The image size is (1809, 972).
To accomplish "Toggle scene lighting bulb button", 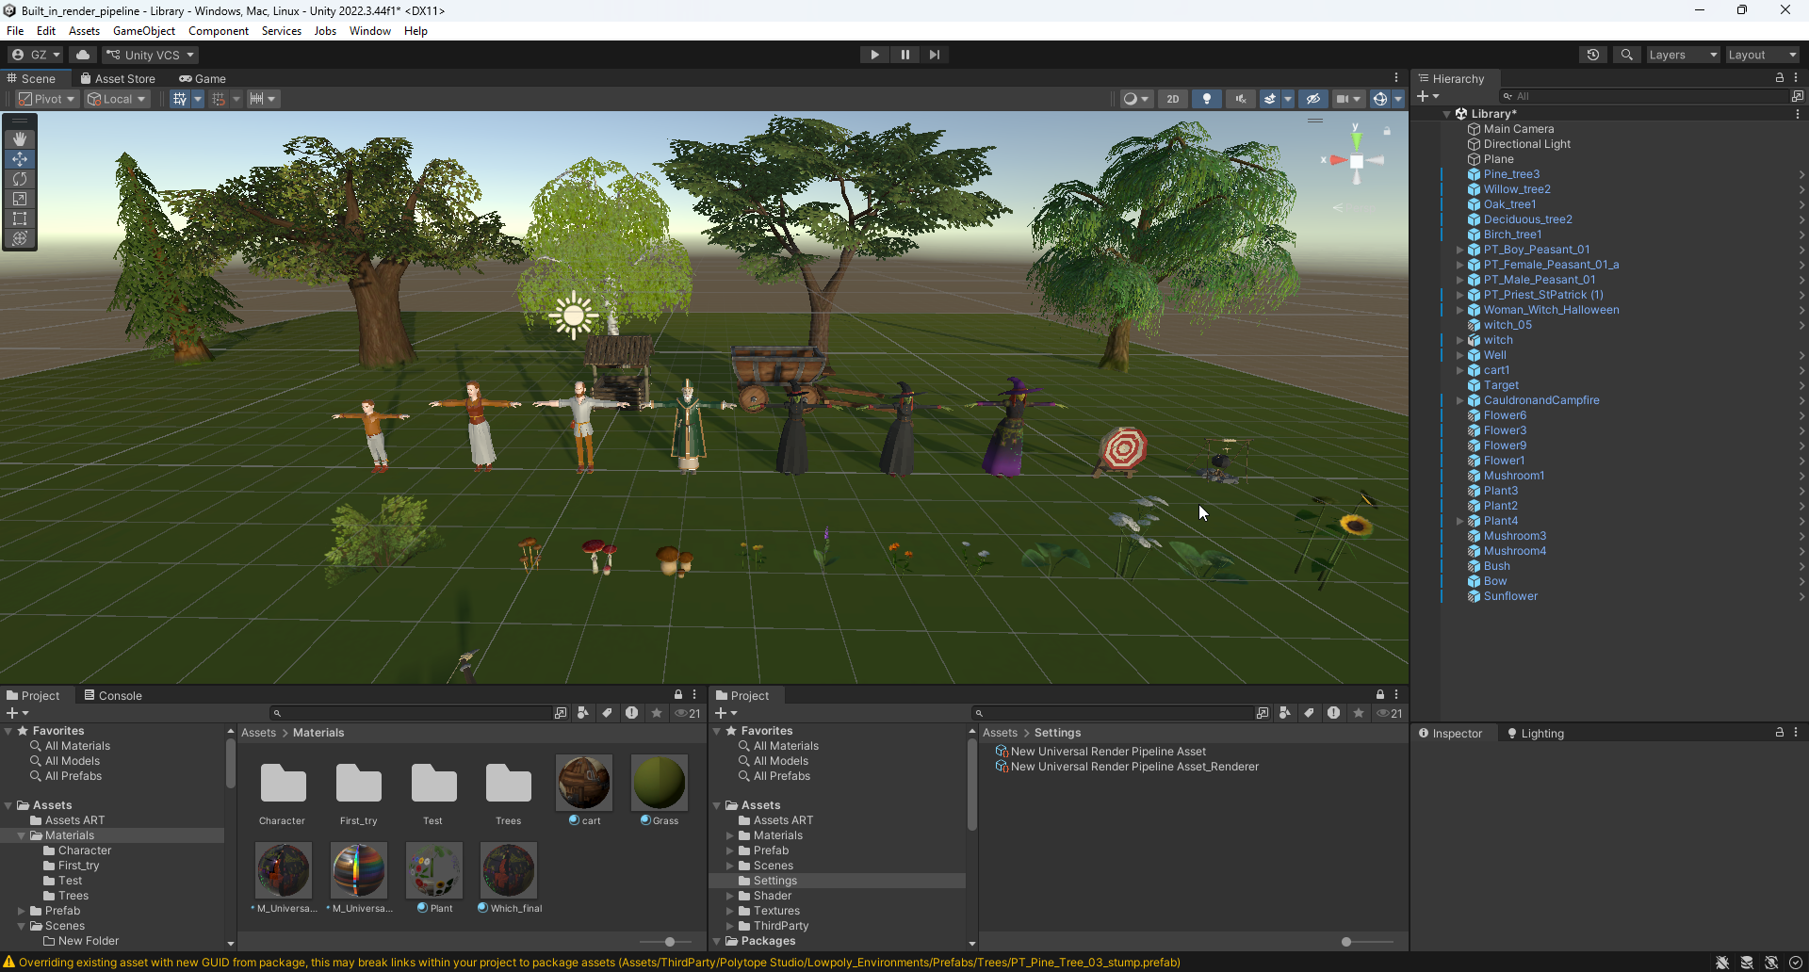I will click(x=1207, y=99).
